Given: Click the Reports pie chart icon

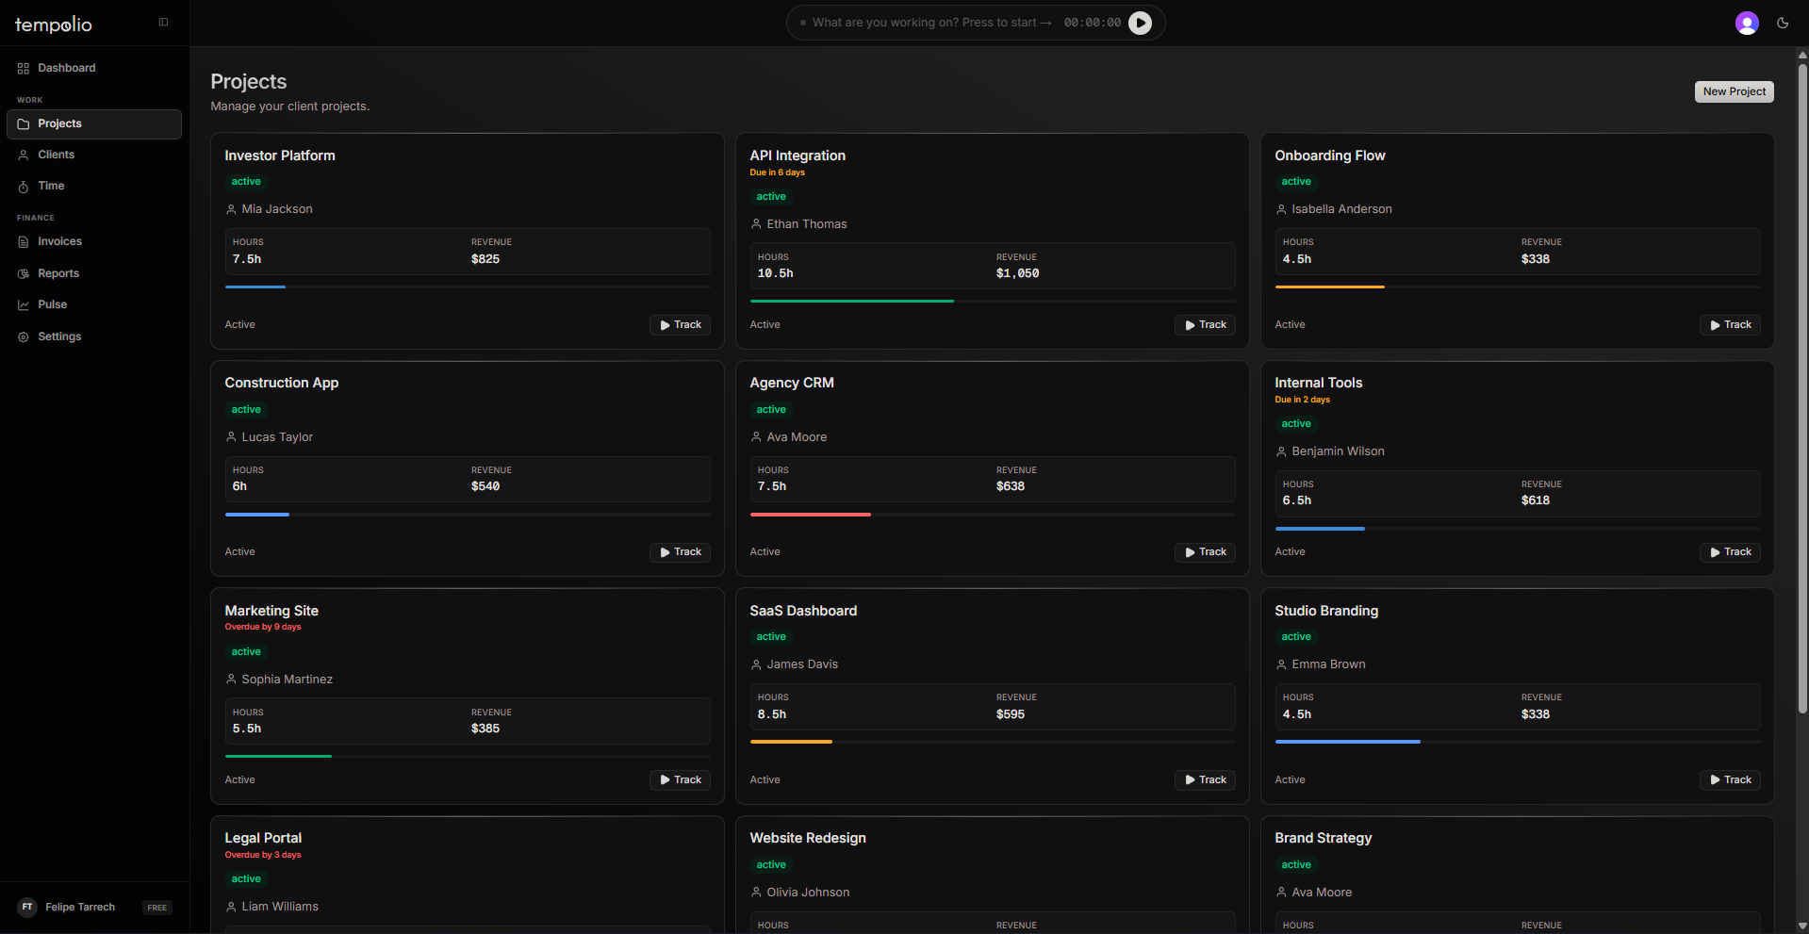Looking at the screenshot, I should pos(24,273).
